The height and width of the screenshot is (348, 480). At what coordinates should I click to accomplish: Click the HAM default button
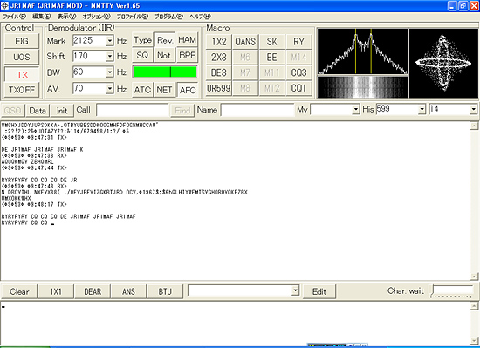click(x=187, y=40)
